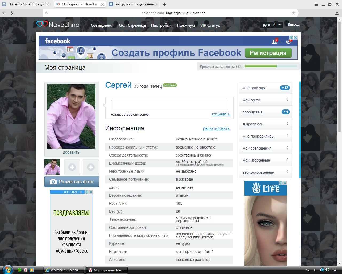
Task: Switch to the 'Раскрутка и продвижение' tab
Action: (133, 4)
